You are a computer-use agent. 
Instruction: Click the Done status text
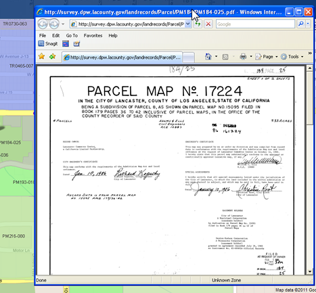tap(41, 280)
